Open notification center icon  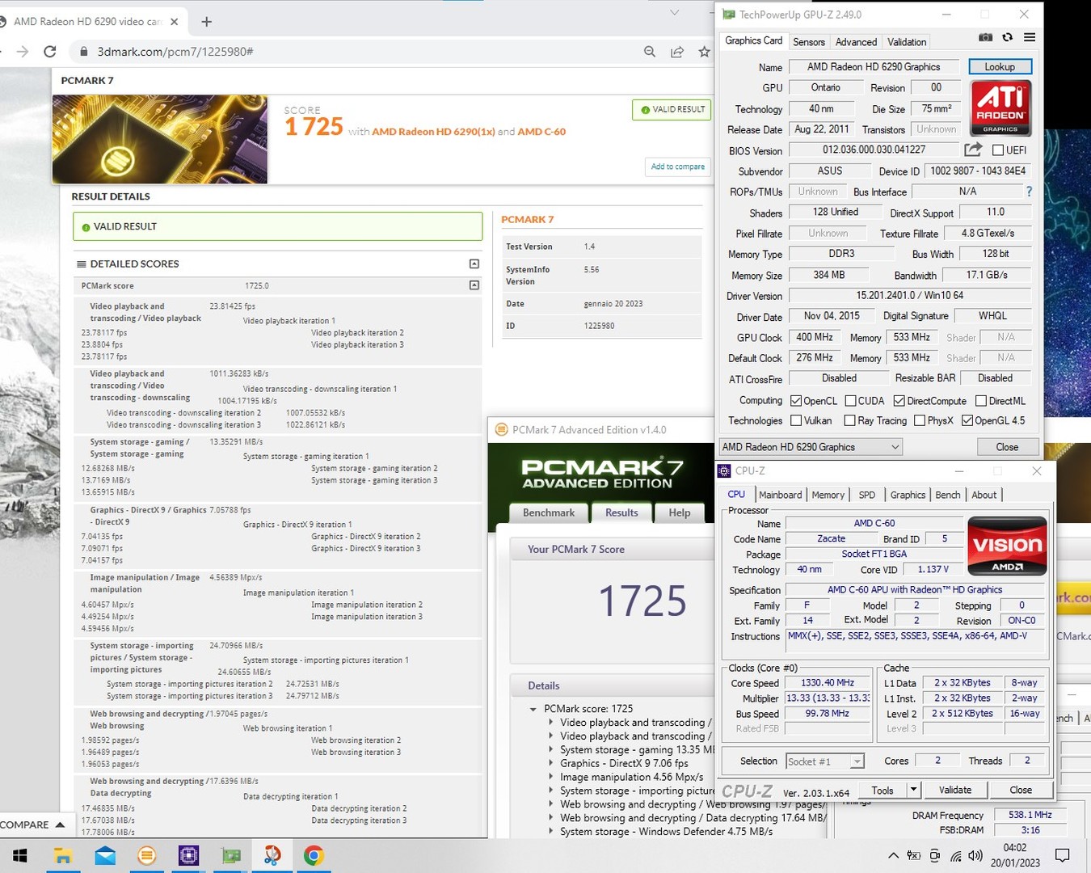pos(1063,855)
